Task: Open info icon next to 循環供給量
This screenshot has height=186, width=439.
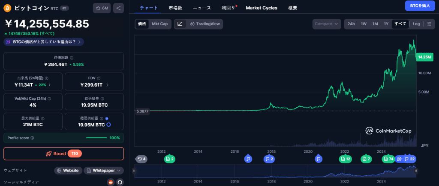Action: coord(101,118)
